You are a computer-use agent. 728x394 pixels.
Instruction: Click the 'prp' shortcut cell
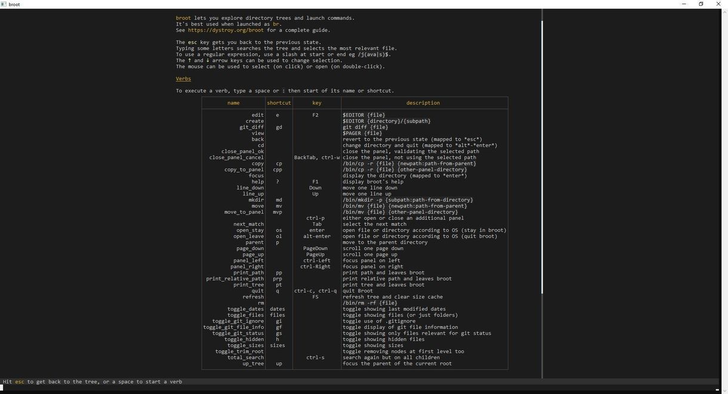(277, 278)
